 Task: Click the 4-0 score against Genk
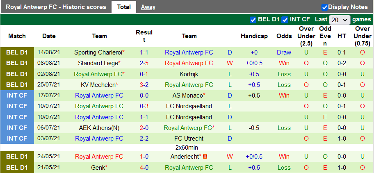[144, 168]
